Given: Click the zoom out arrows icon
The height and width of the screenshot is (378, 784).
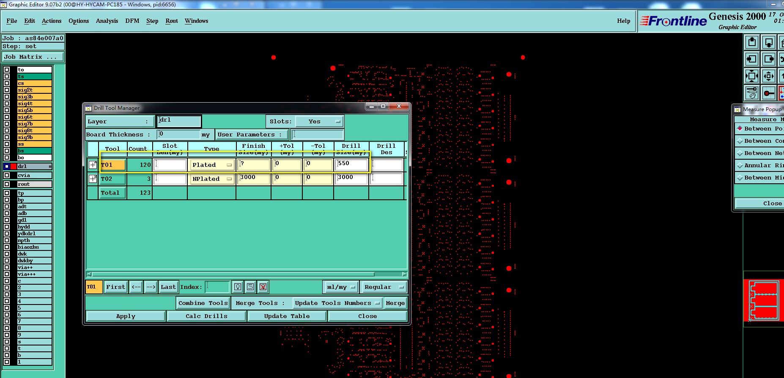Looking at the screenshot, I should tap(768, 76).
